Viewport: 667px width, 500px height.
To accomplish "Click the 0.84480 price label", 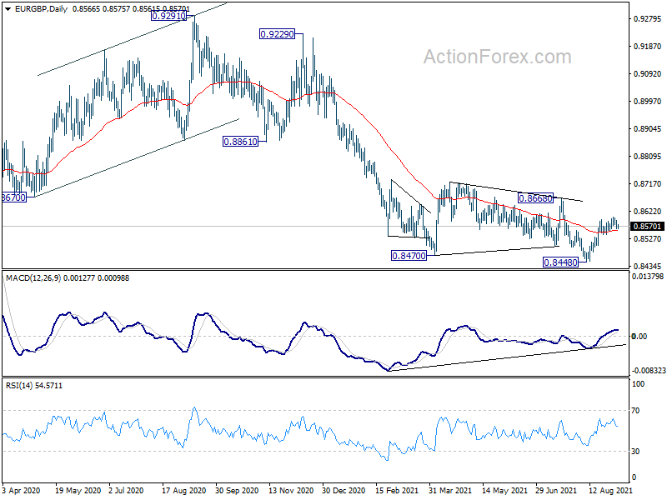I will [x=561, y=262].
